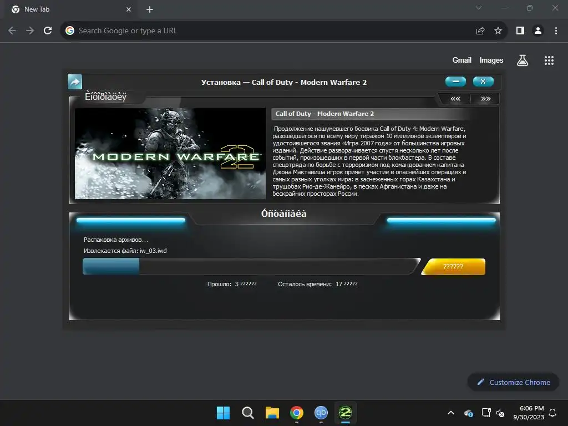
Task: Open the Google apps grid
Action: tap(549, 60)
